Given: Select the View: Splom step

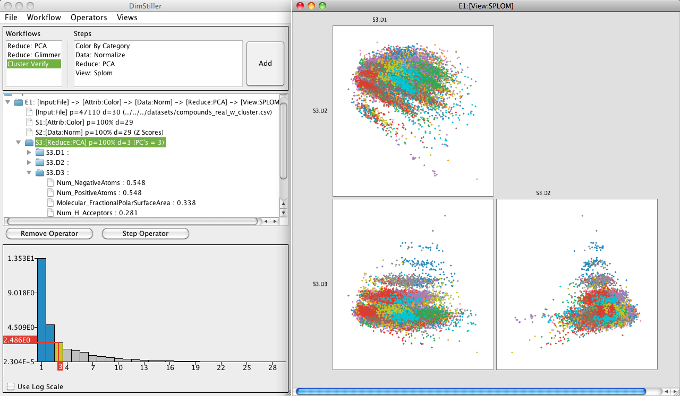Looking at the screenshot, I should [94, 73].
